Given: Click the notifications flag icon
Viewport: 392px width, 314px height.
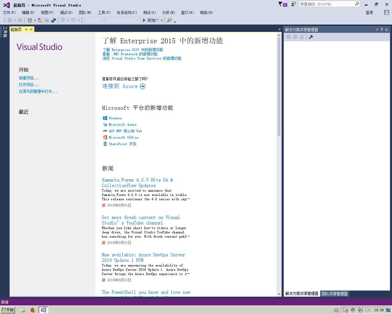Looking at the screenshot, I should (x=281, y=4).
